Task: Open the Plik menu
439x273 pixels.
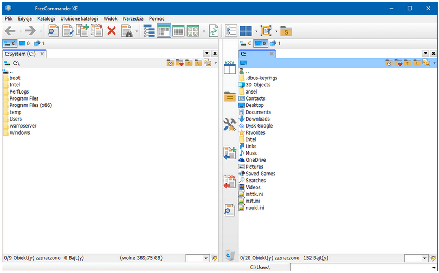Action: coord(9,19)
